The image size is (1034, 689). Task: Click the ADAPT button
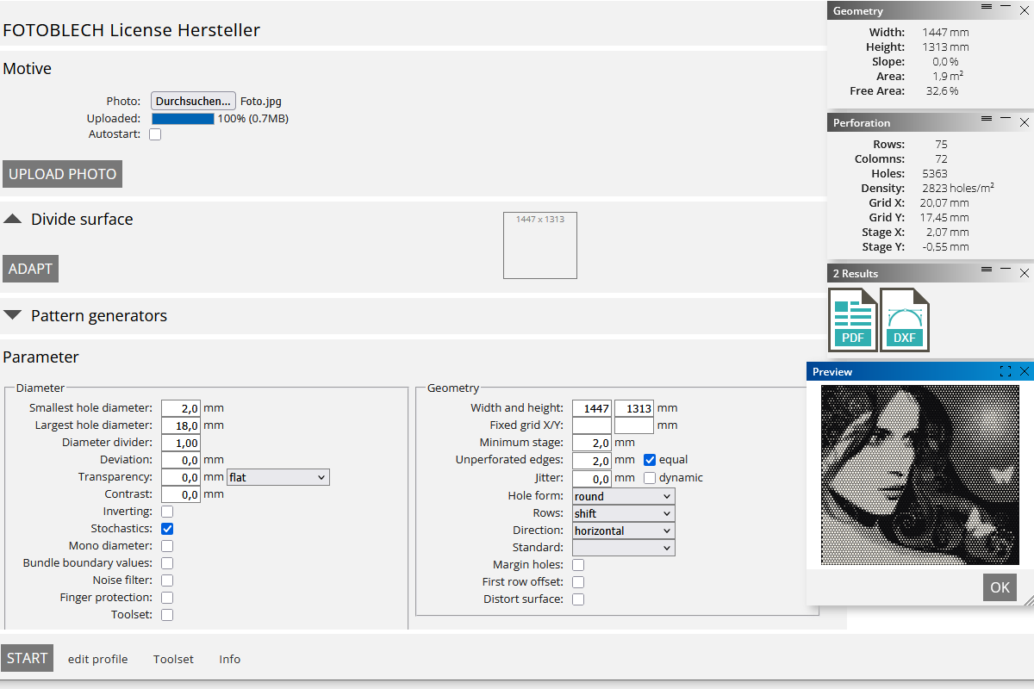(x=30, y=269)
